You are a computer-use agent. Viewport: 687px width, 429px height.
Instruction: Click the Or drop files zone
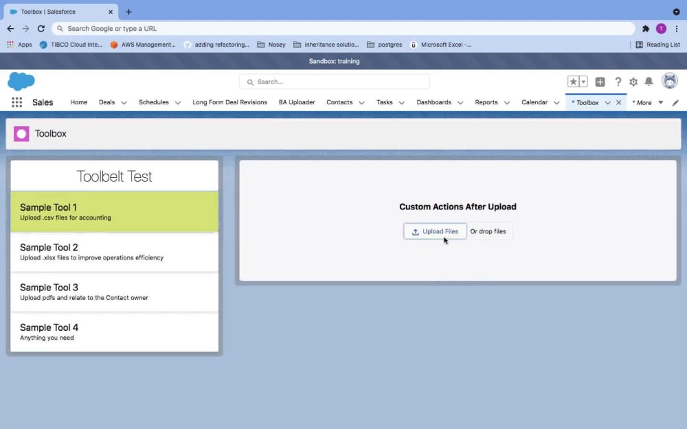[x=488, y=231]
